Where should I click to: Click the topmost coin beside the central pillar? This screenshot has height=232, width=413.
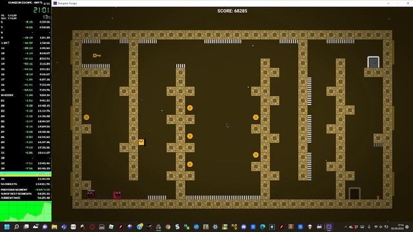190,108
